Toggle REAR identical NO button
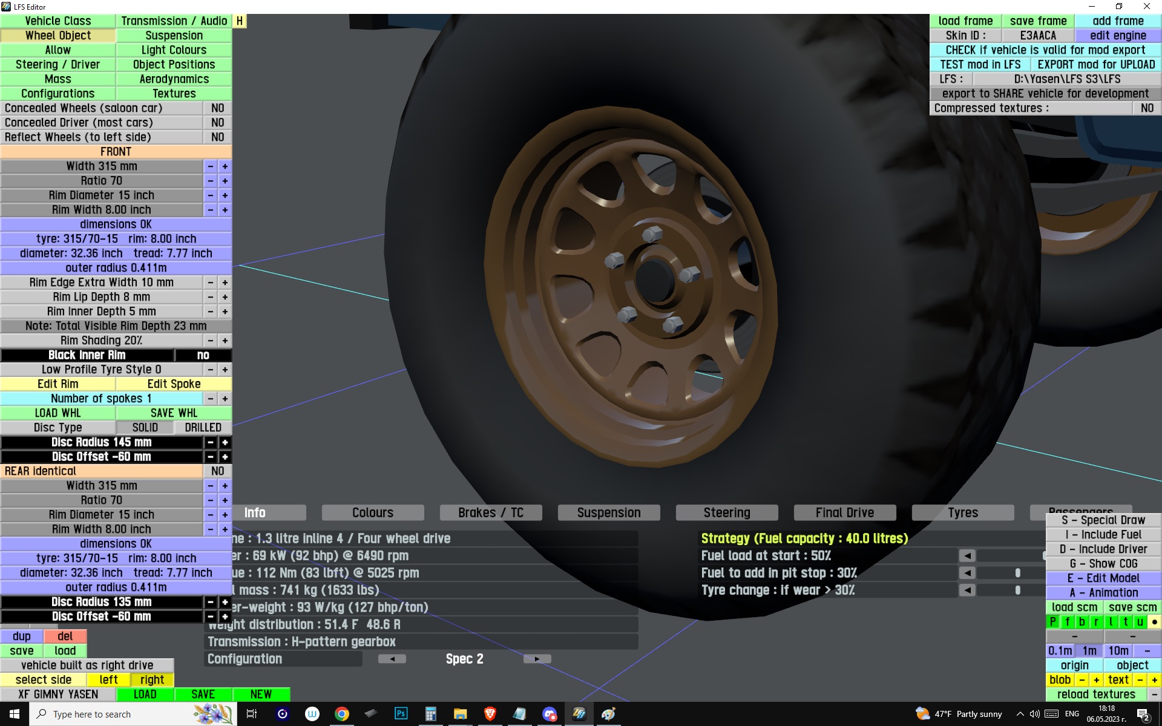 (x=217, y=471)
